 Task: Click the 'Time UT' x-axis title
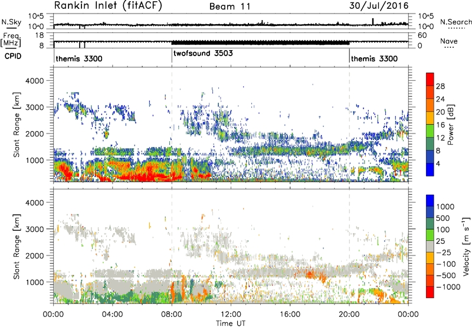coord(231,323)
